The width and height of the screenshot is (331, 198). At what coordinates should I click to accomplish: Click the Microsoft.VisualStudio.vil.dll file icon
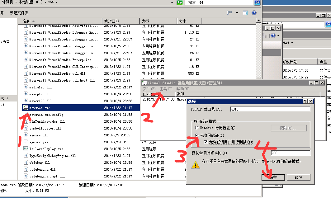[26, 73]
